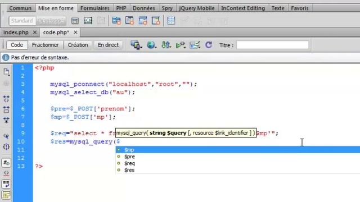Open the Commun insert tab
Viewport: 360px width, 202px height.
[x=20, y=8]
